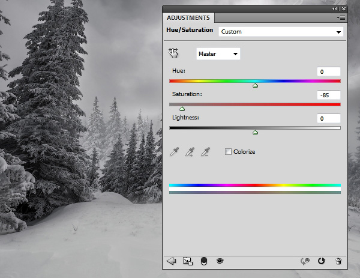
Task: Enable the Colorize checkbox
Action: click(228, 152)
